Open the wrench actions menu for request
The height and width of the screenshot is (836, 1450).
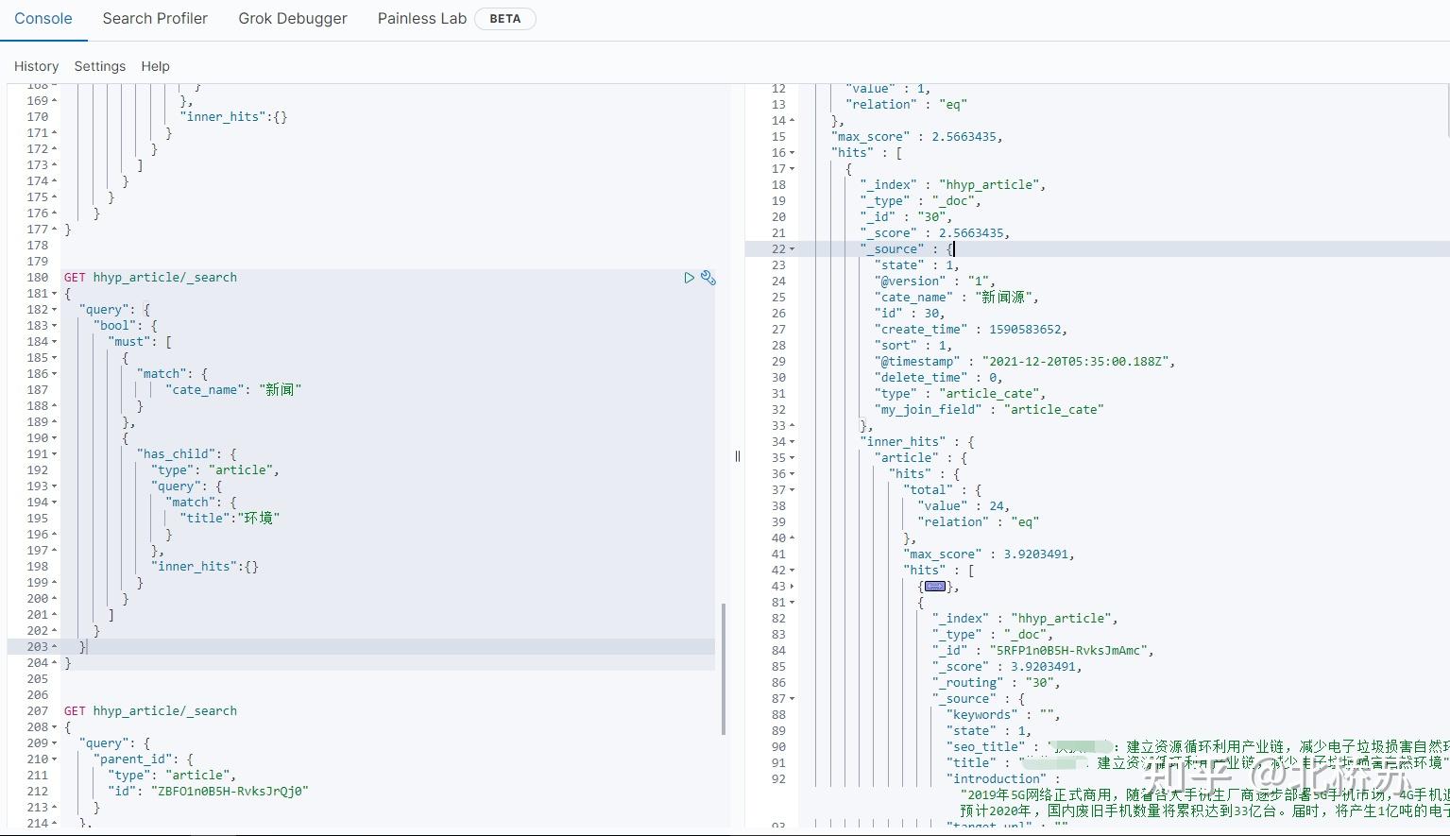(708, 278)
